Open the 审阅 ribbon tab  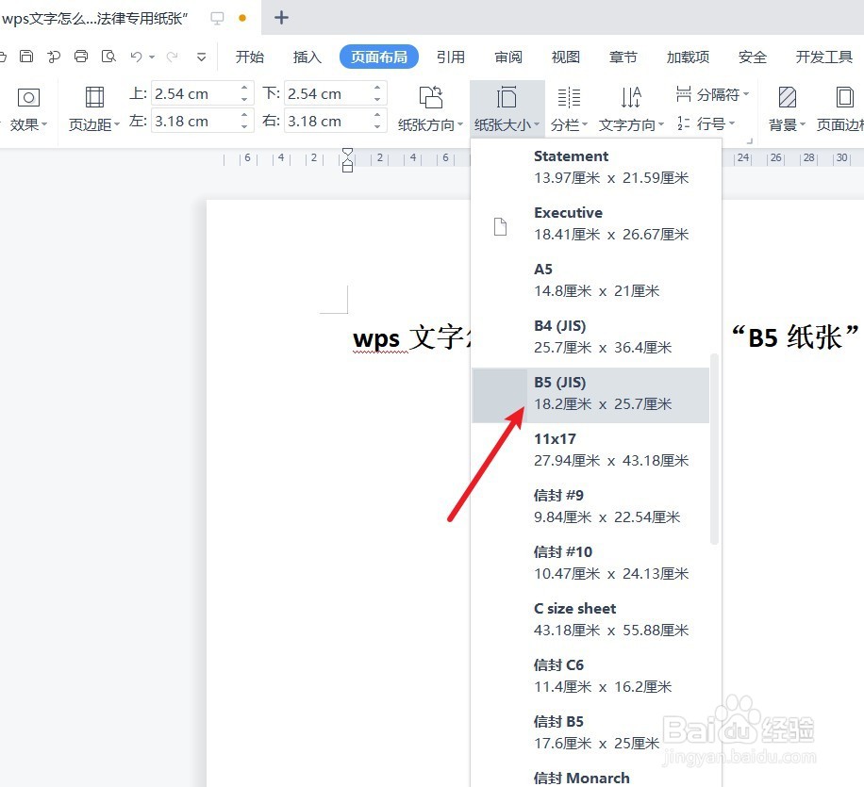pyautogui.click(x=507, y=57)
